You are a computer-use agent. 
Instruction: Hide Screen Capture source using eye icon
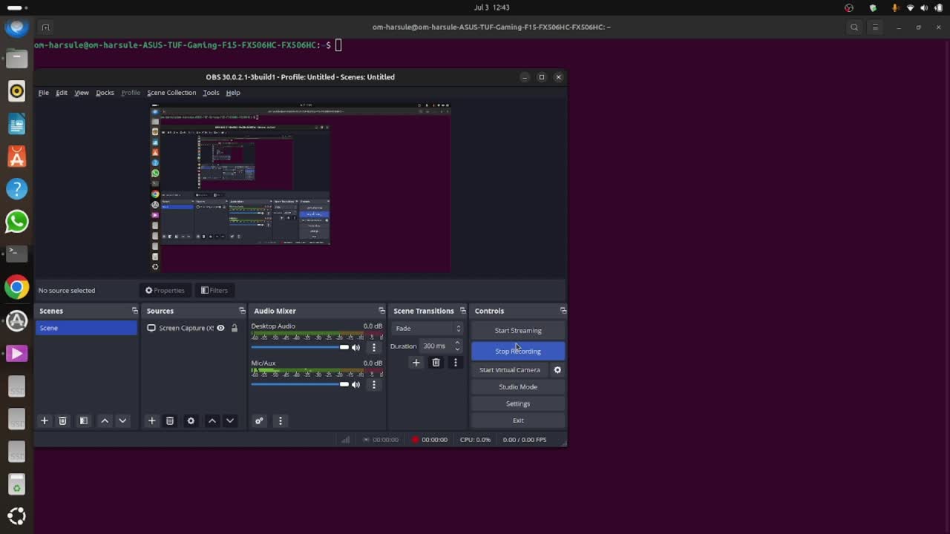pos(220,328)
